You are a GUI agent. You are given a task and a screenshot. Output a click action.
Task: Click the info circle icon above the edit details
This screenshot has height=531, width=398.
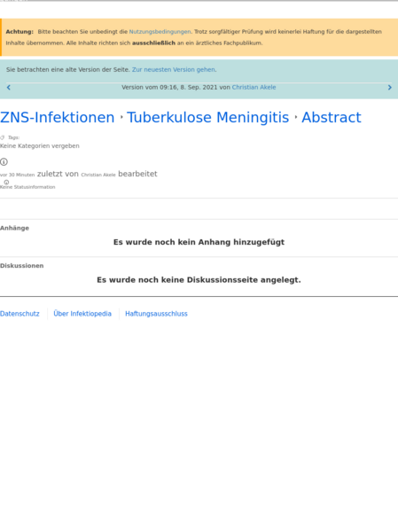click(4, 162)
